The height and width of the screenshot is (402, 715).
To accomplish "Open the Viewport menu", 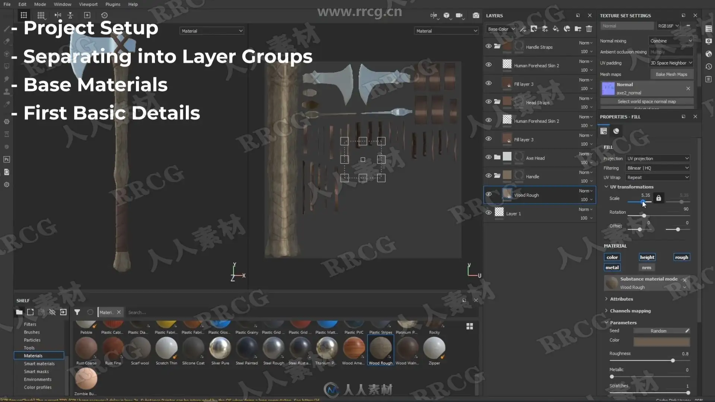I will (88, 4).
